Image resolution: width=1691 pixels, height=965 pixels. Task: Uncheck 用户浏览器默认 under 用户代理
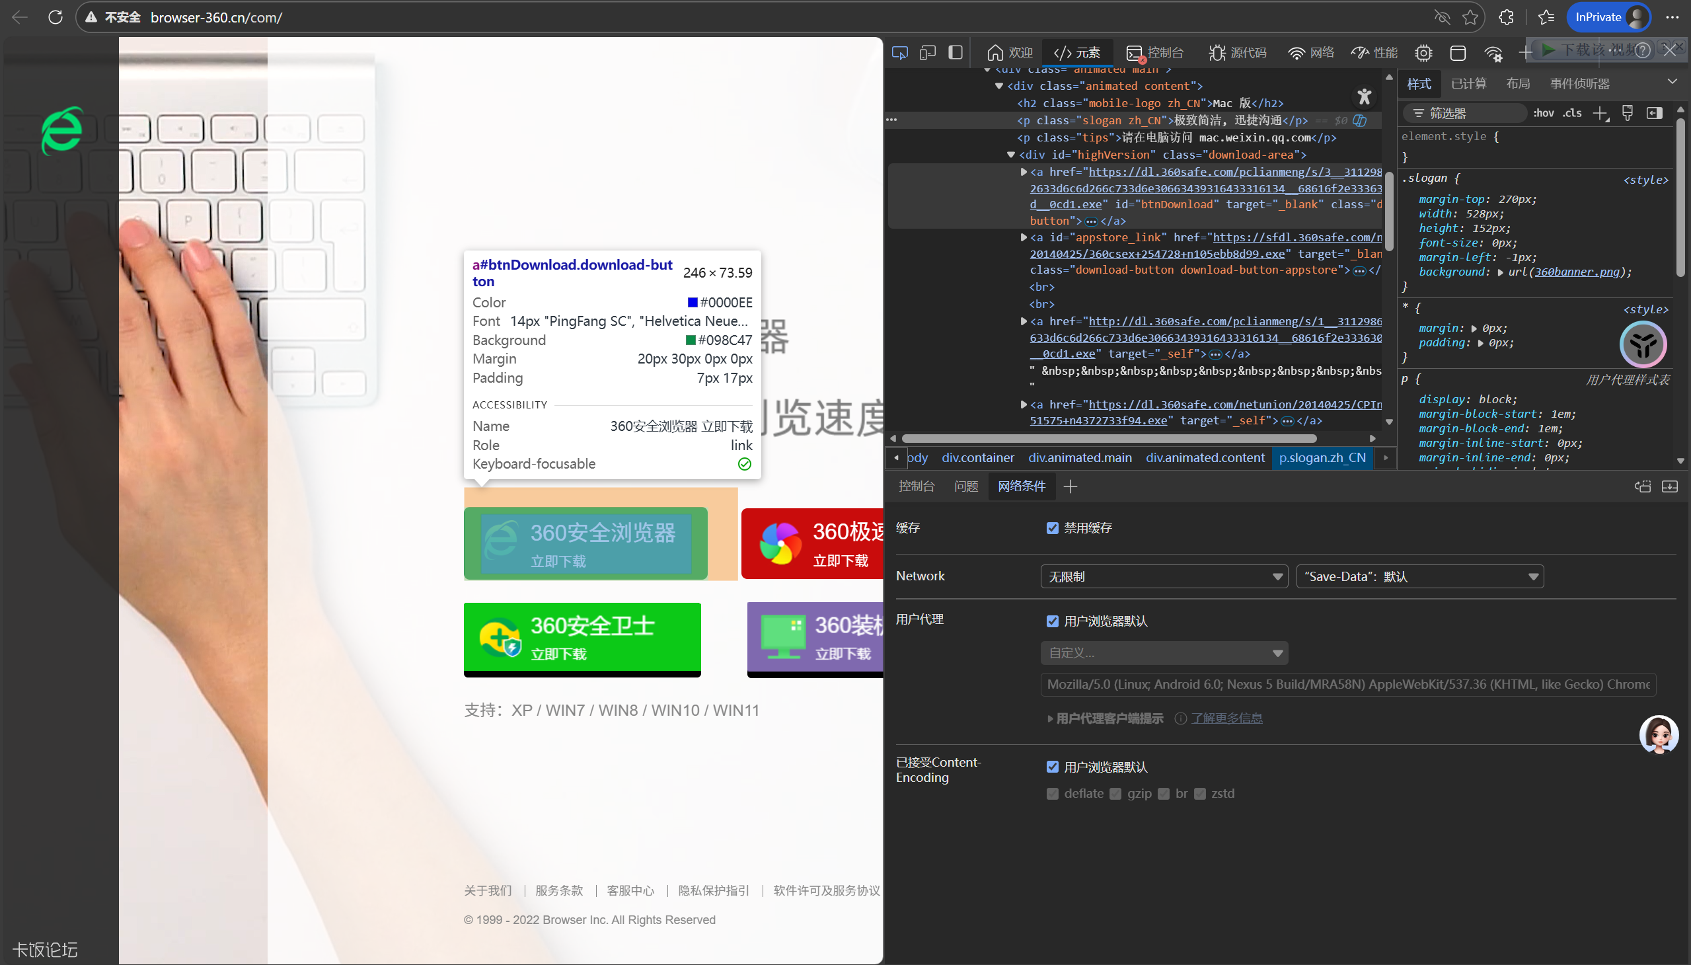click(1052, 621)
